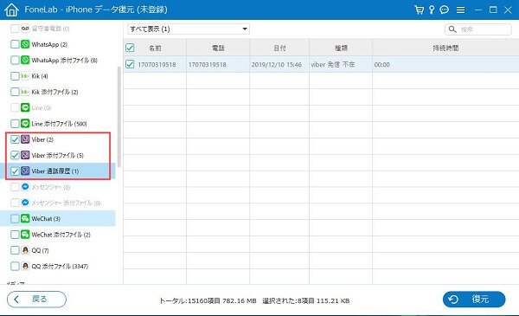Click the Viber 通話履歴 (1) icon

[x=25, y=171]
